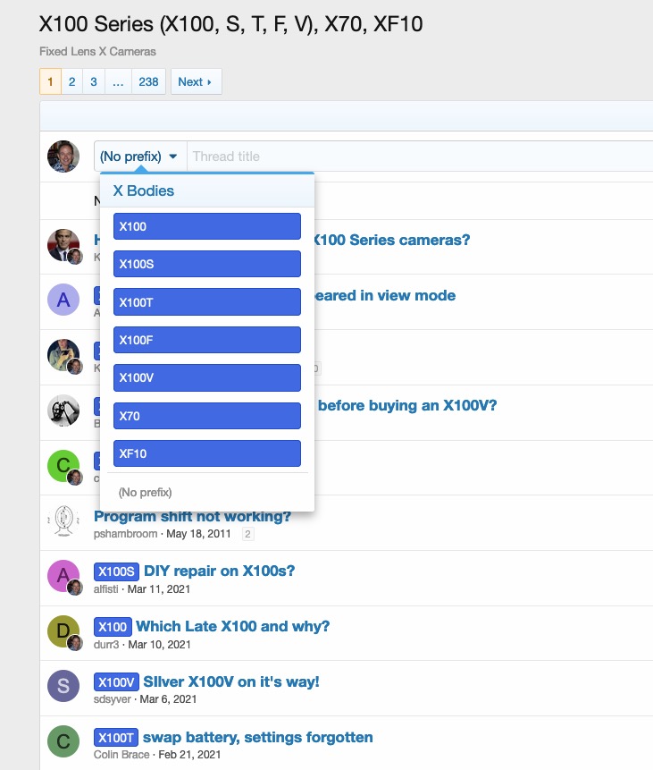Click X100V prefix tag on Silver thread

(116, 682)
